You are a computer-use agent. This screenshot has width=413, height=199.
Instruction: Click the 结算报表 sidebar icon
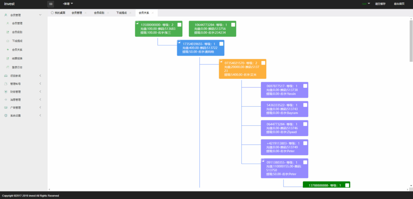[8, 58]
